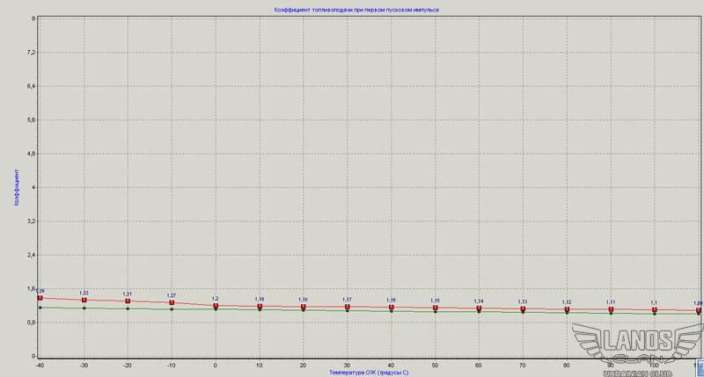Select the red point labeled 1,17
The image size is (704, 377).
point(348,308)
